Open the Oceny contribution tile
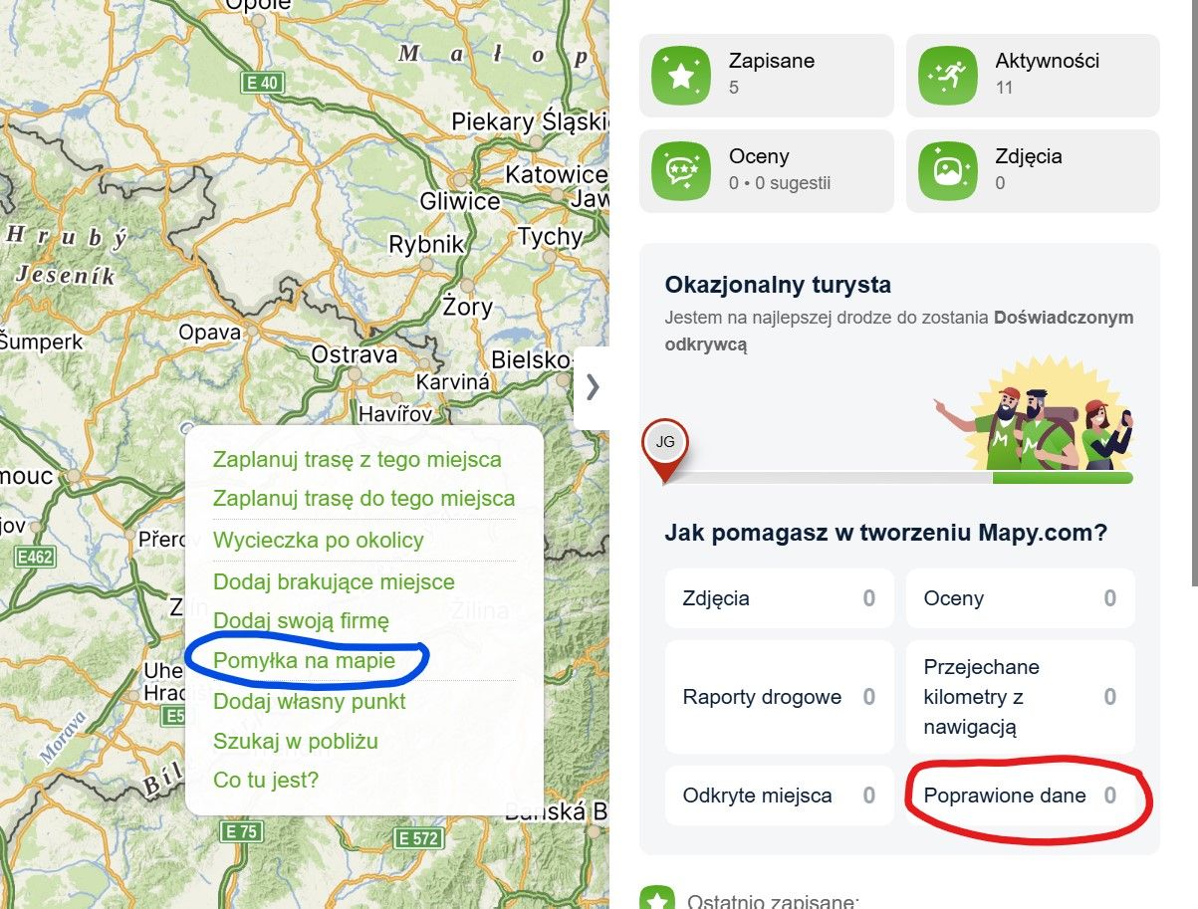The width and height of the screenshot is (1198, 909). 1020,598
